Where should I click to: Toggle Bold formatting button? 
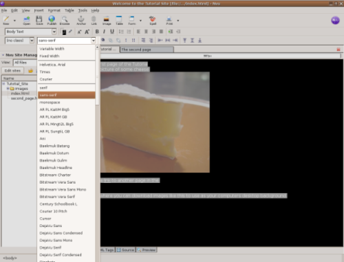(x=97, y=32)
